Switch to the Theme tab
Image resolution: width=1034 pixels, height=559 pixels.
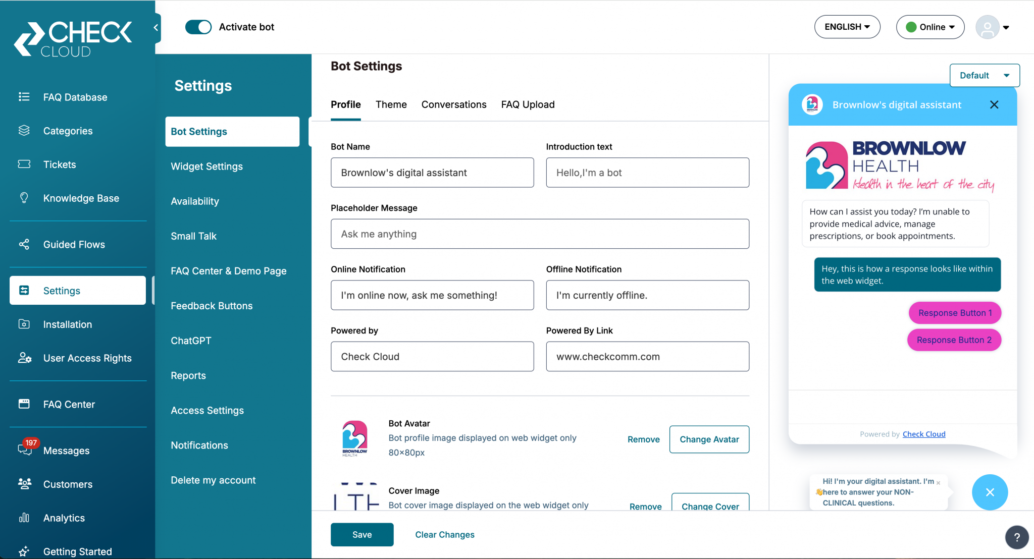click(x=391, y=104)
